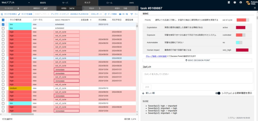Click the announcements icon in the top bar
The width and height of the screenshot is (258, 121).
pyautogui.click(x=229, y=2)
